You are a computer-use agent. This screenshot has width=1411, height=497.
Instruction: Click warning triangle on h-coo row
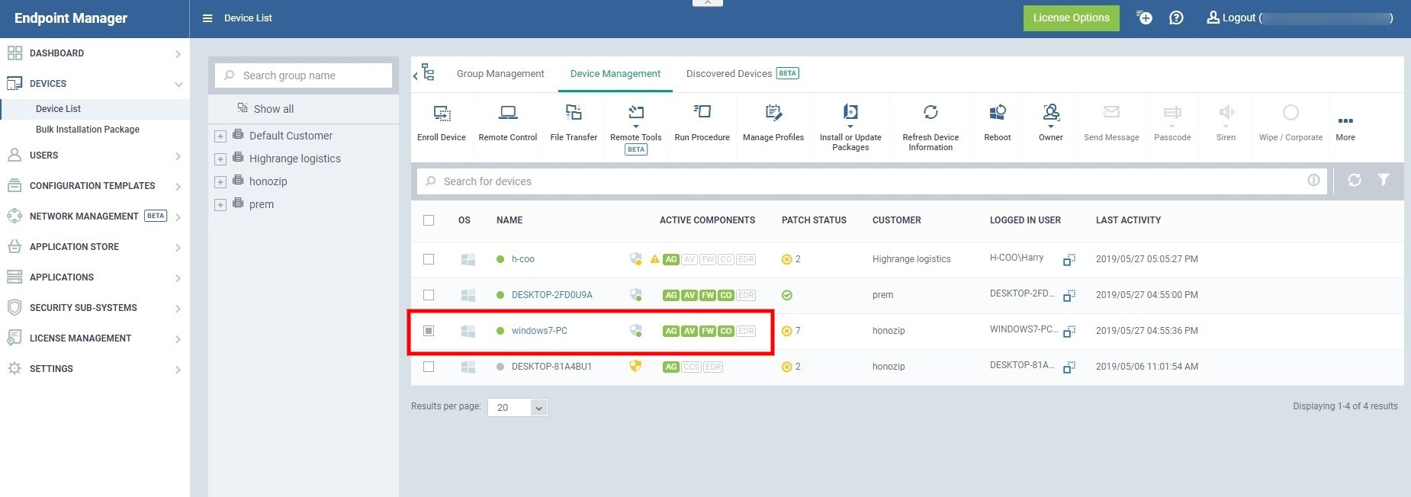tap(654, 259)
